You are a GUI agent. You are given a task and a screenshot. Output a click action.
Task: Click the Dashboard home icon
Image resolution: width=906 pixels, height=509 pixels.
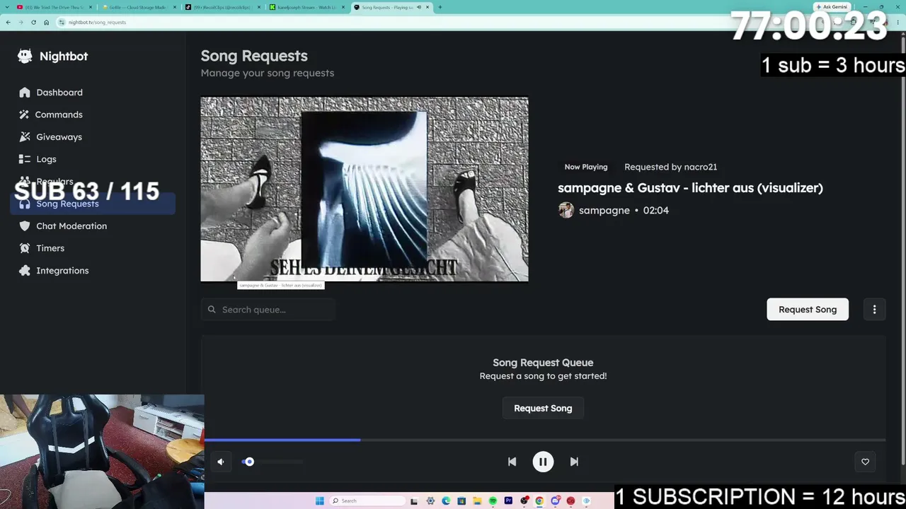(25, 93)
